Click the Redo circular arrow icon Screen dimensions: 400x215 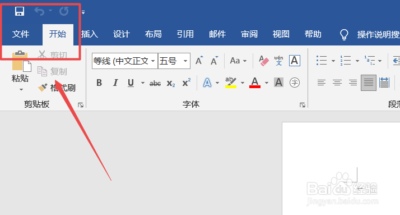pyautogui.click(x=64, y=11)
